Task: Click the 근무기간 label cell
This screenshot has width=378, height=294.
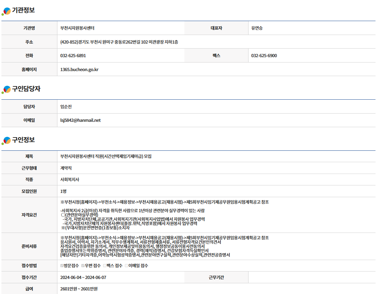Action: (x=216, y=277)
